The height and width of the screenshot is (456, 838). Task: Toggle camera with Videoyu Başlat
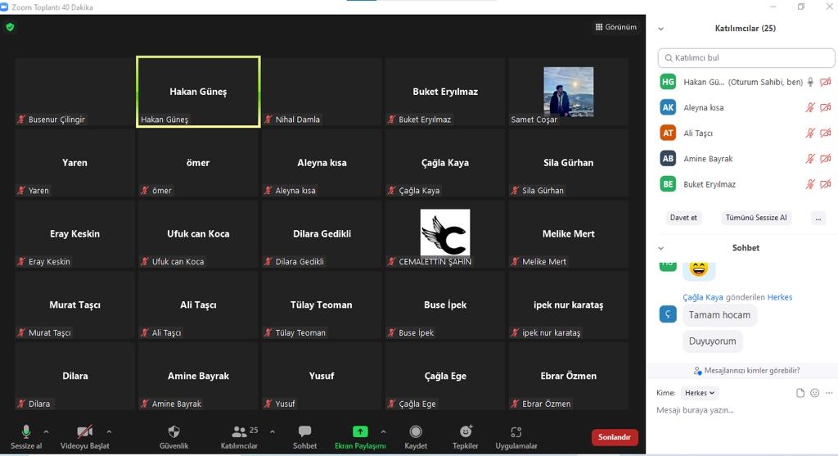pyautogui.click(x=84, y=431)
